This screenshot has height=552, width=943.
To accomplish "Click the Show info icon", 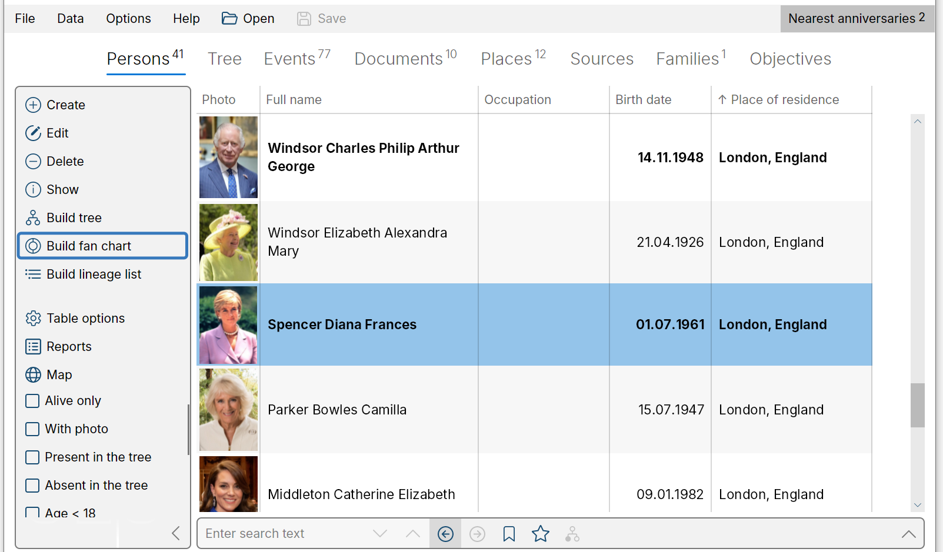I will (33, 190).
